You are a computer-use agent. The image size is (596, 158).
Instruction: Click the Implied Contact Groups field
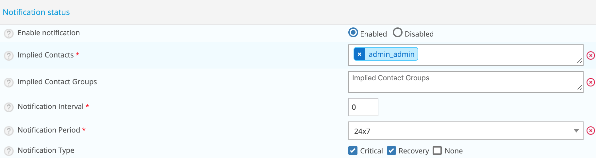pyautogui.click(x=466, y=82)
